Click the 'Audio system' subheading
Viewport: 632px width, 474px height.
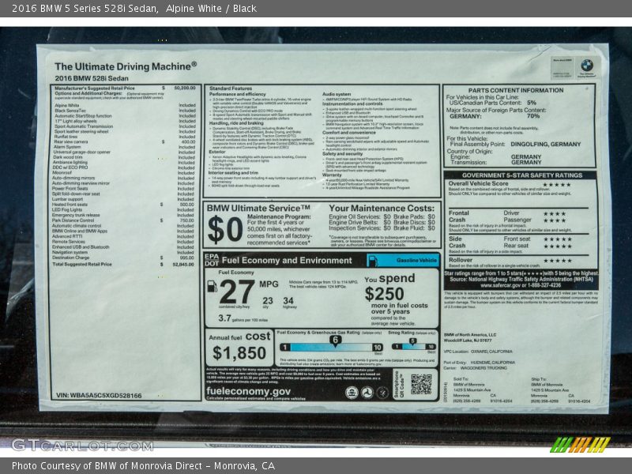pos(337,94)
